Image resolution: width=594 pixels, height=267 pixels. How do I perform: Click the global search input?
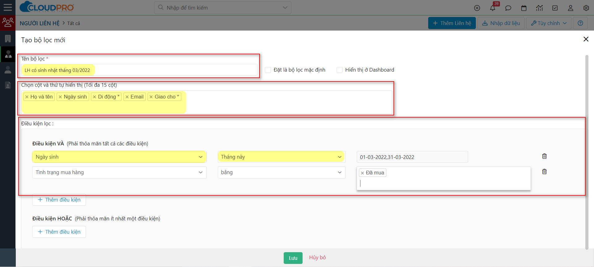tap(223, 8)
